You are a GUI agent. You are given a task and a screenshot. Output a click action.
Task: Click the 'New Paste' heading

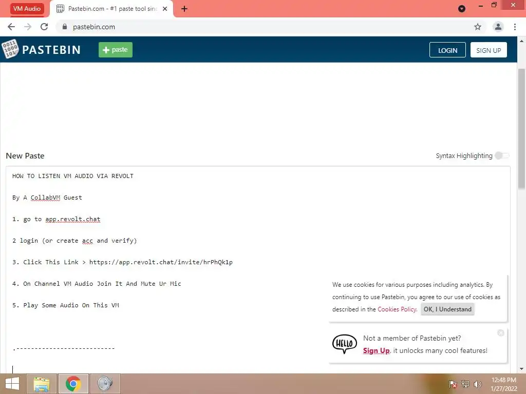tap(25, 156)
